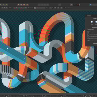Open the Isometric panel options menu
Image resolution: width=97 pixels, height=97 pixels.
click(86, 16)
